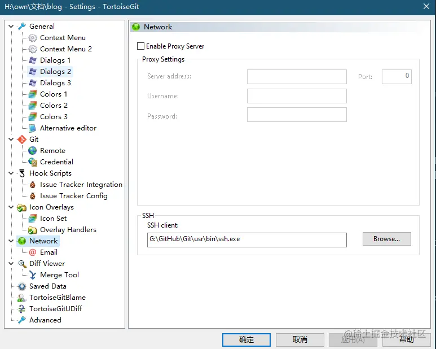The width and height of the screenshot is (436, 349).
Task: Open Issue Tracker Config page
Action: [x=74, y=196]
